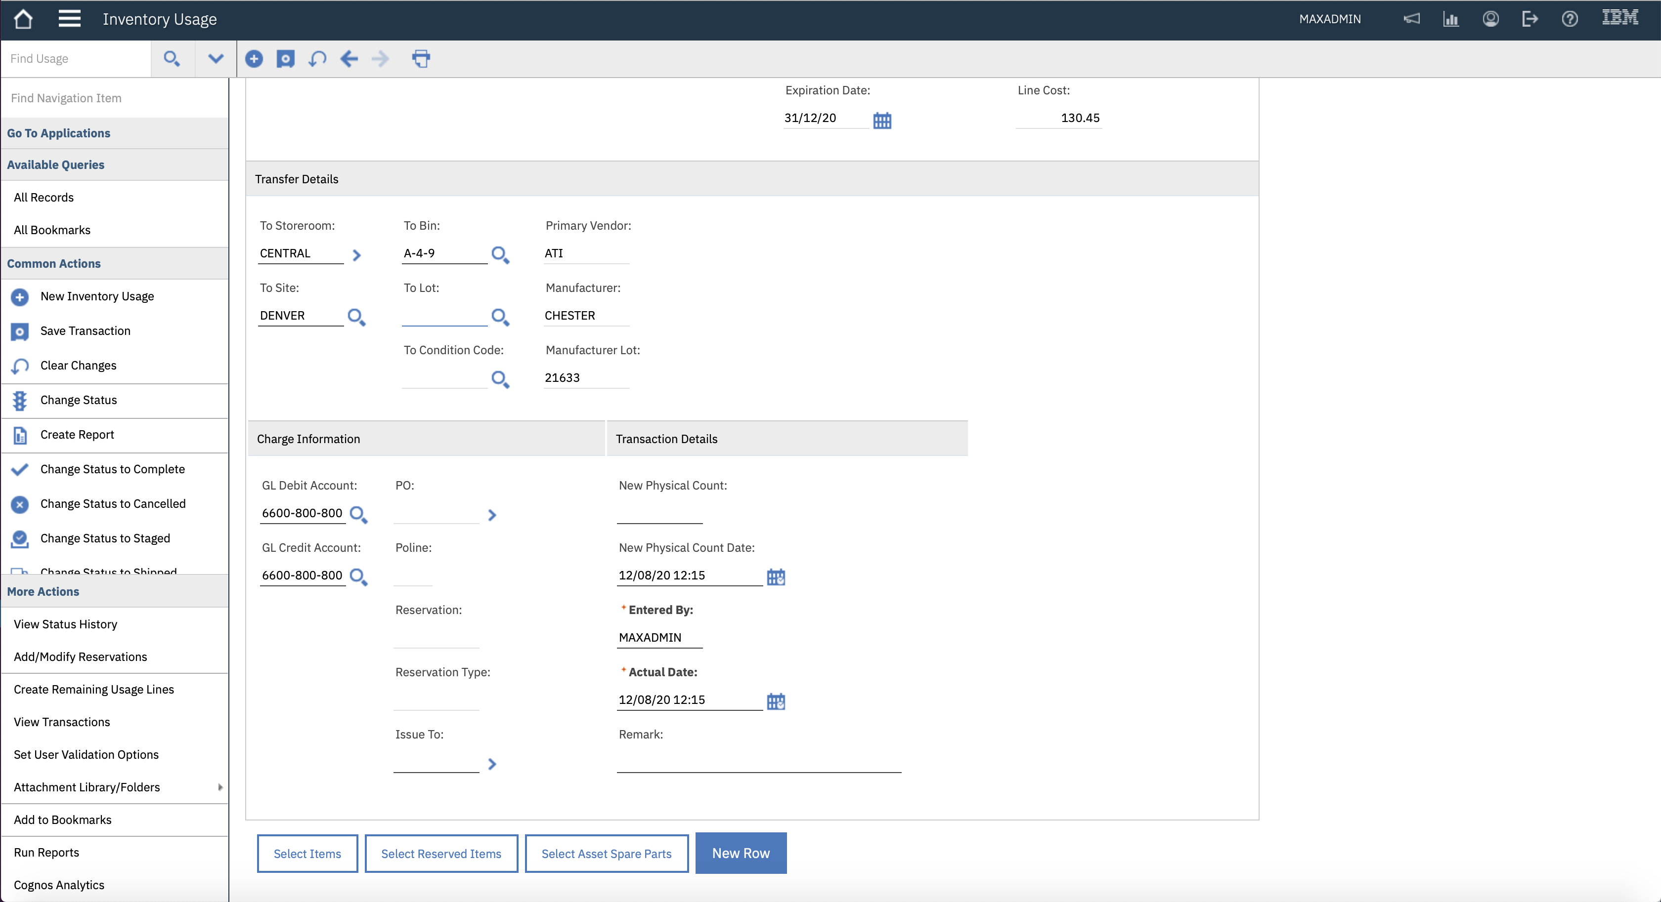Viewport: 1661px width, 902px height.
Task: Open the hamburger navigation menu
Action: click(x=69, y=19)
